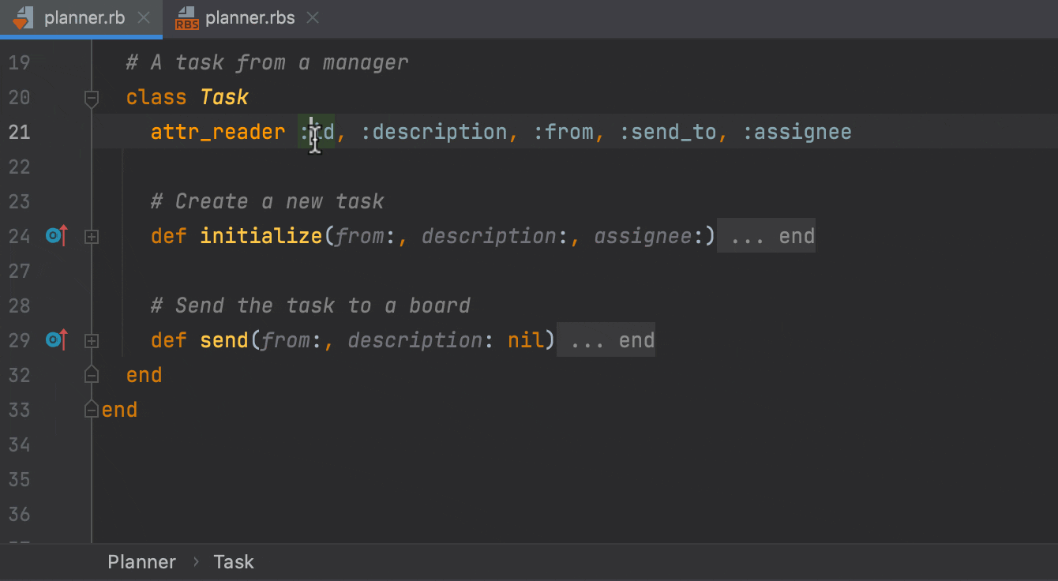The image size is (1058, 581).
Task: Collapse the Task class with the fold arrow
Action: [x=91, y=98]
